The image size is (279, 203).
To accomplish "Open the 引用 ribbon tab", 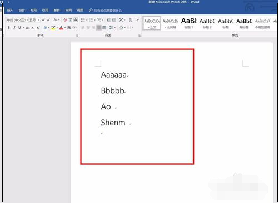I will 45,10.
